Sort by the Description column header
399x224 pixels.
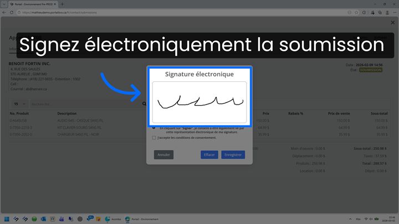click(66, 113)
